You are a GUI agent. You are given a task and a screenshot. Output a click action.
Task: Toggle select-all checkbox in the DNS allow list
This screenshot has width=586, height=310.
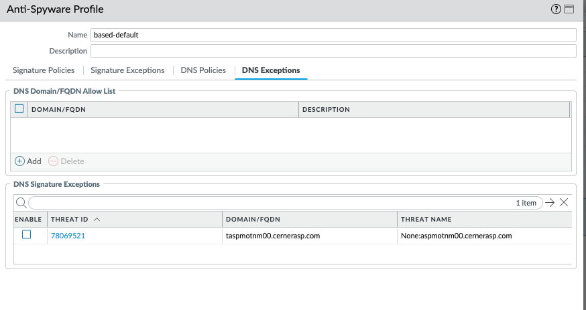pos(19,109)
